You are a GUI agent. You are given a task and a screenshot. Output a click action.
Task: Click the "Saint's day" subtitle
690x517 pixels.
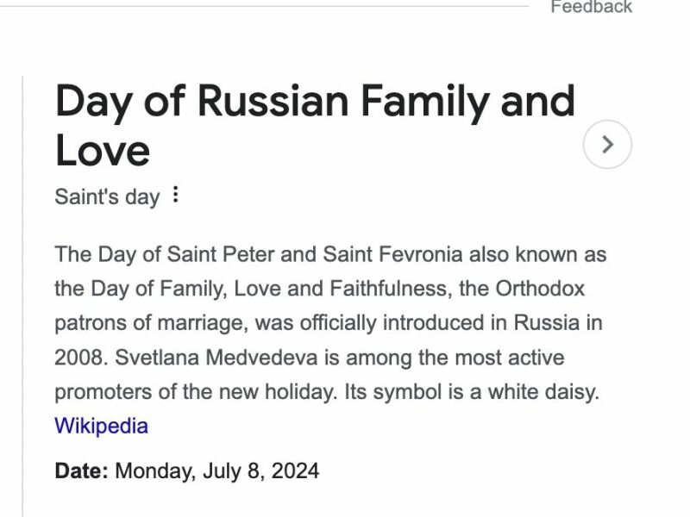click(107, 196)
